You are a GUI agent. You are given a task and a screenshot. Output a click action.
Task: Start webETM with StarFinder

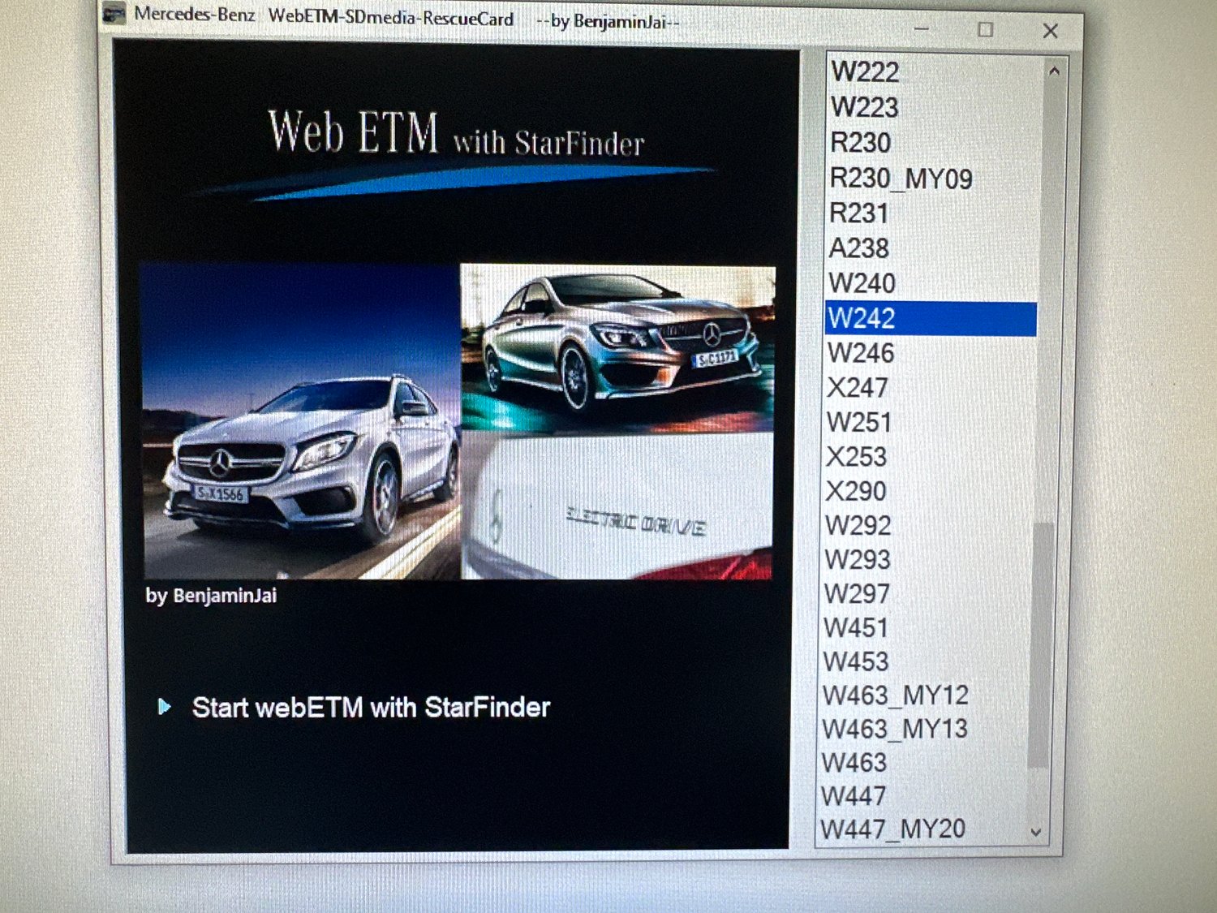[x=371, y=708]
